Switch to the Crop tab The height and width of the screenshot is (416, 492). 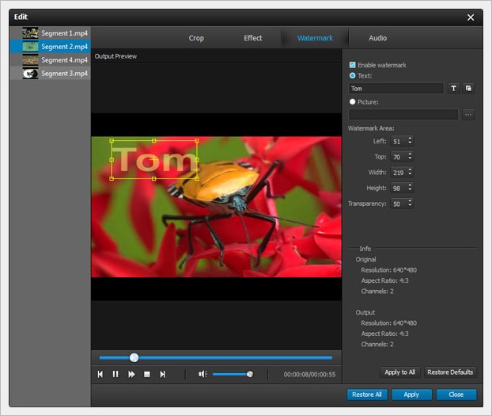[196, 38]
